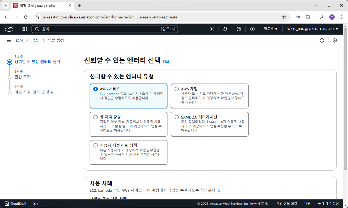Viewport: 348px width, 208px height.
Task: Click CloudShell icon in the footer
Action: tap(7, 203)
